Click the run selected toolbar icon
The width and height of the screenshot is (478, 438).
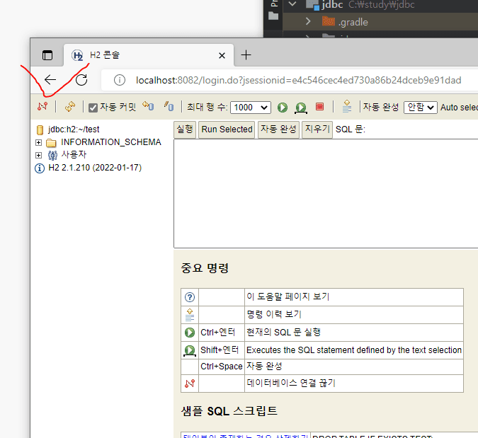click(x=301, y=108)
